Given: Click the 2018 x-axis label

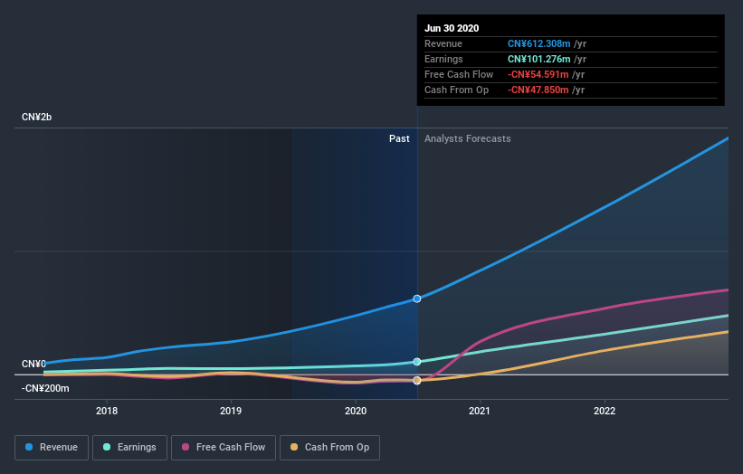Looking at the screenshot, I should coord(107,411).
